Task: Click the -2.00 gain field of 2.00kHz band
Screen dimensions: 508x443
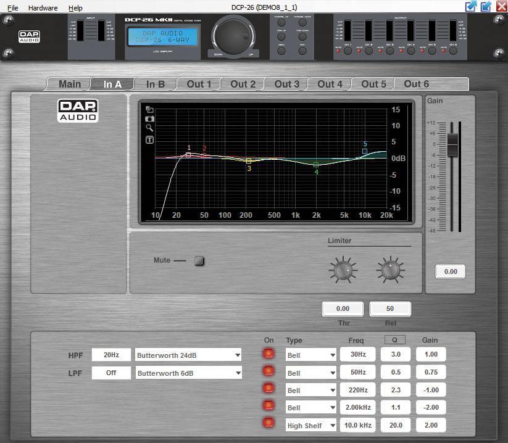Action: pos(431,407)
